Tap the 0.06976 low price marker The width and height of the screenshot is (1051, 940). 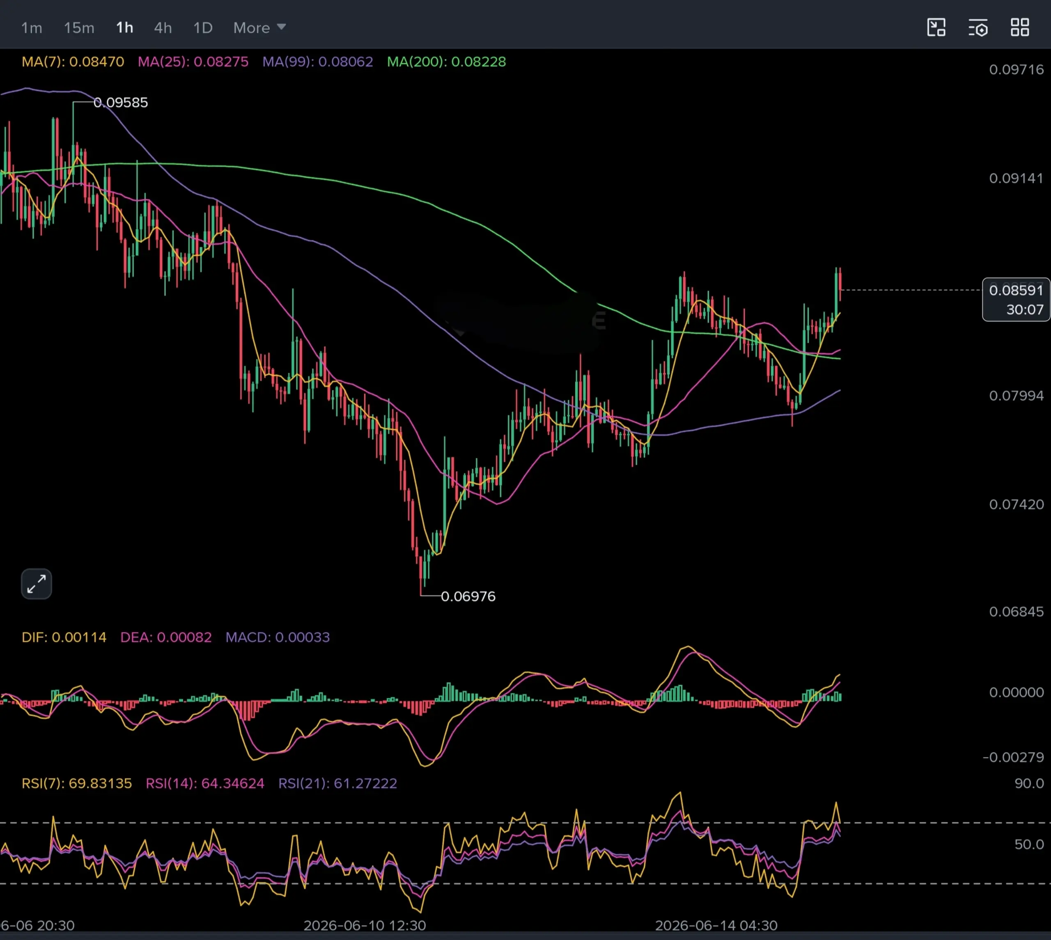(468, 596)
